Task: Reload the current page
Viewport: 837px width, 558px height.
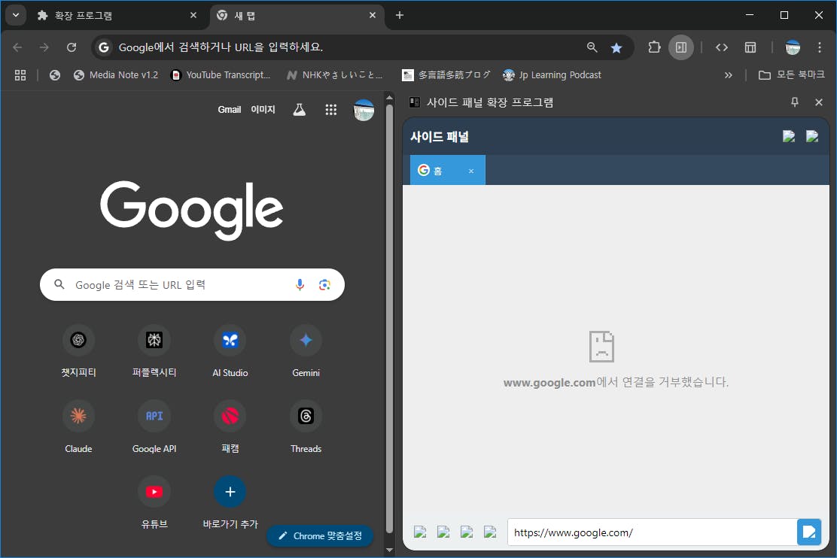Action: 72,47
